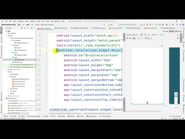The image size is (185, 139).
Task: Open the Refactor menu
Action: 33,21
